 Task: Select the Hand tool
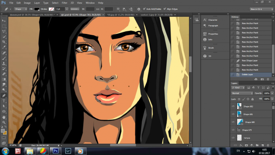(4, 117)
